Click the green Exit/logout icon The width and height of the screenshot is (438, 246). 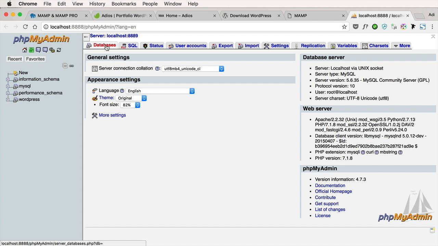pyautogui.click(x=31, y=50)
